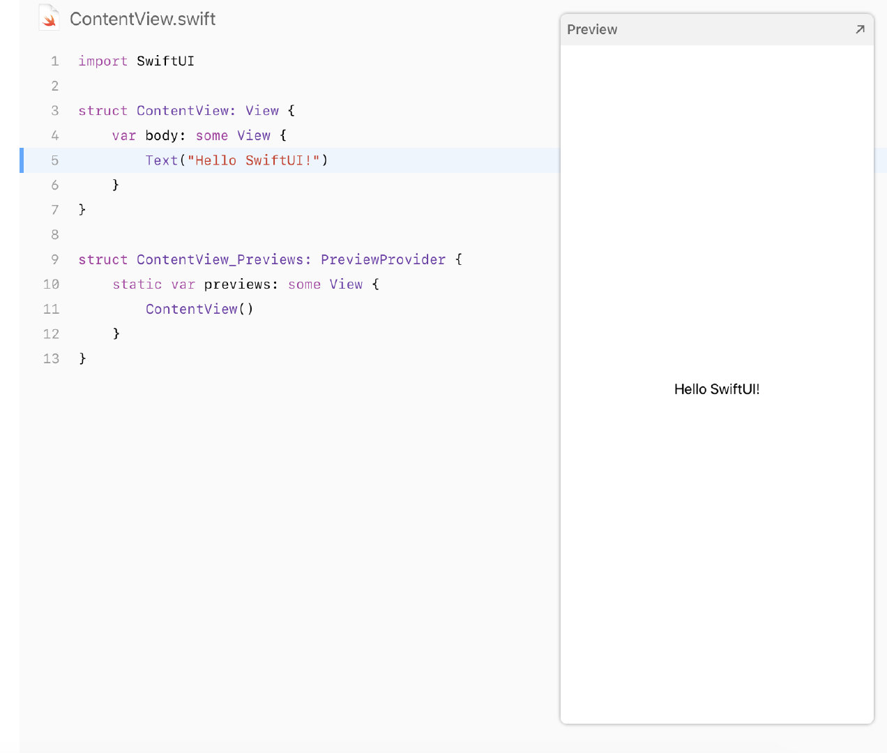Click 'View' at the end of line 10
This screenshot has height=753, width=887.
[346, 284]
